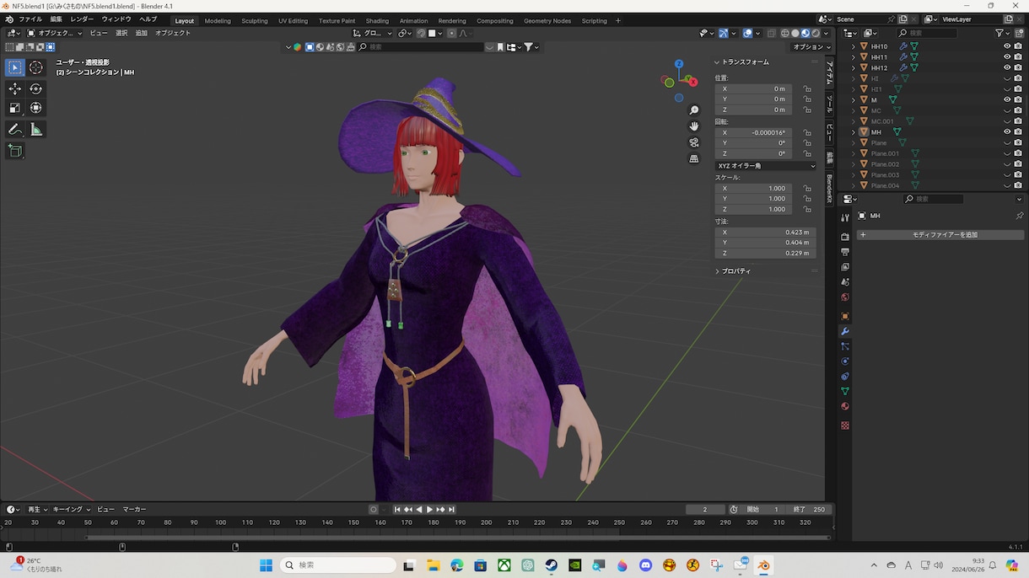Open the Modifiers wrench tab
Image resolution: width=1029 pixels, height=578 pixels.
click(845, 332)
